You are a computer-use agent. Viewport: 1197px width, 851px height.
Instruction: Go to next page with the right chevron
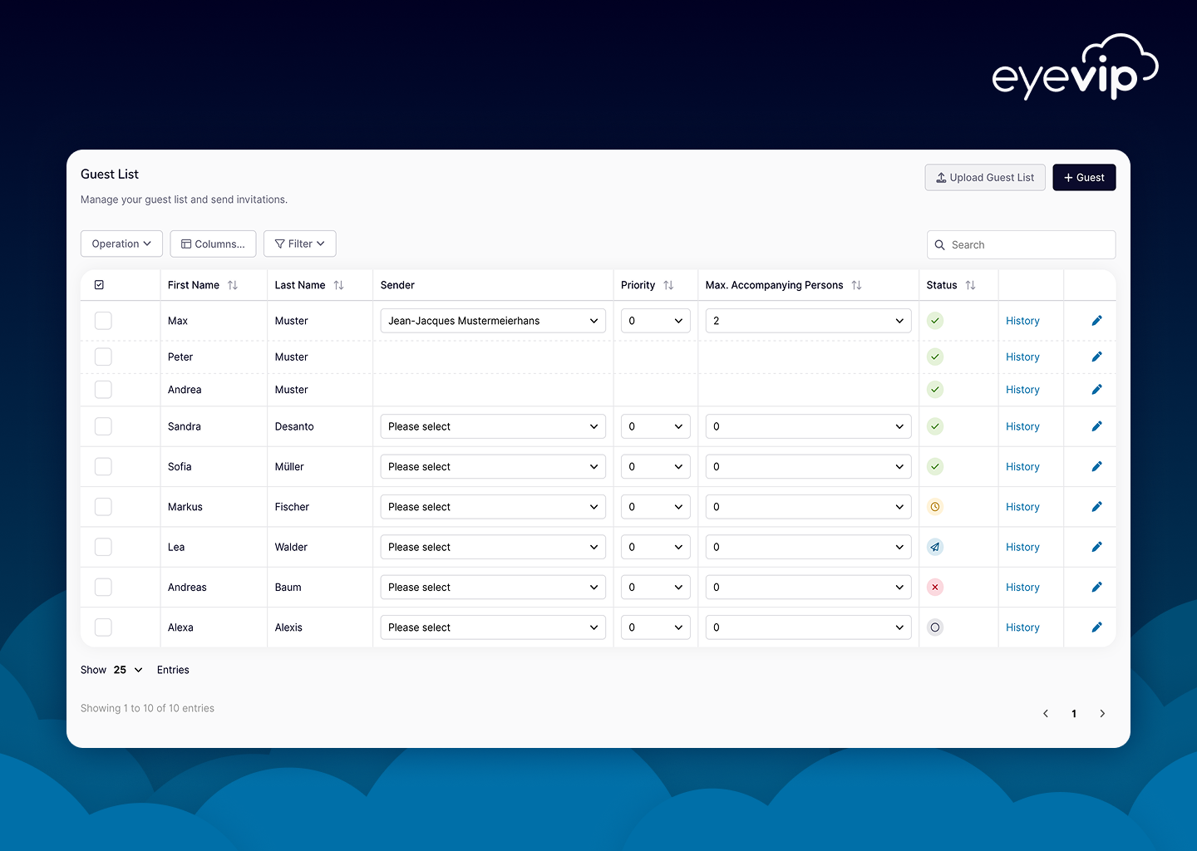click(1102, 714)
